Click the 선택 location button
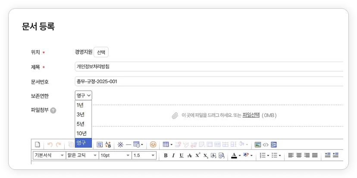The width and height of the screenshot is (357, 178). 101,52
